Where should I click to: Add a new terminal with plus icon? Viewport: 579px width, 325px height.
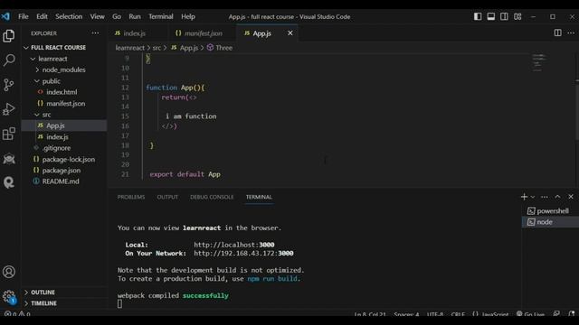(524, 197)
